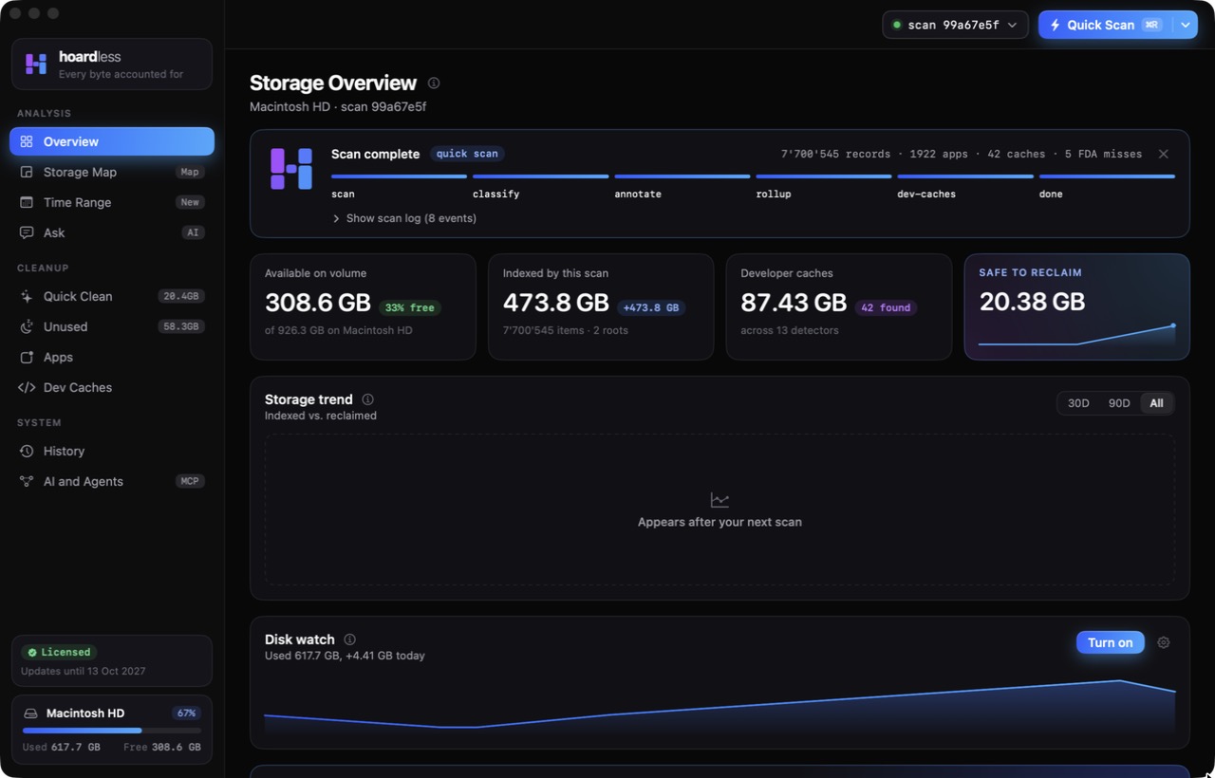Click the Unused moon icon
The image size is (1215, 778).
27,326
